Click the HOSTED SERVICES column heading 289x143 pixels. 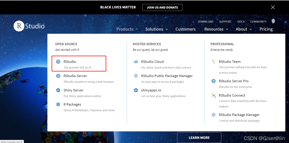click(147, 44)
